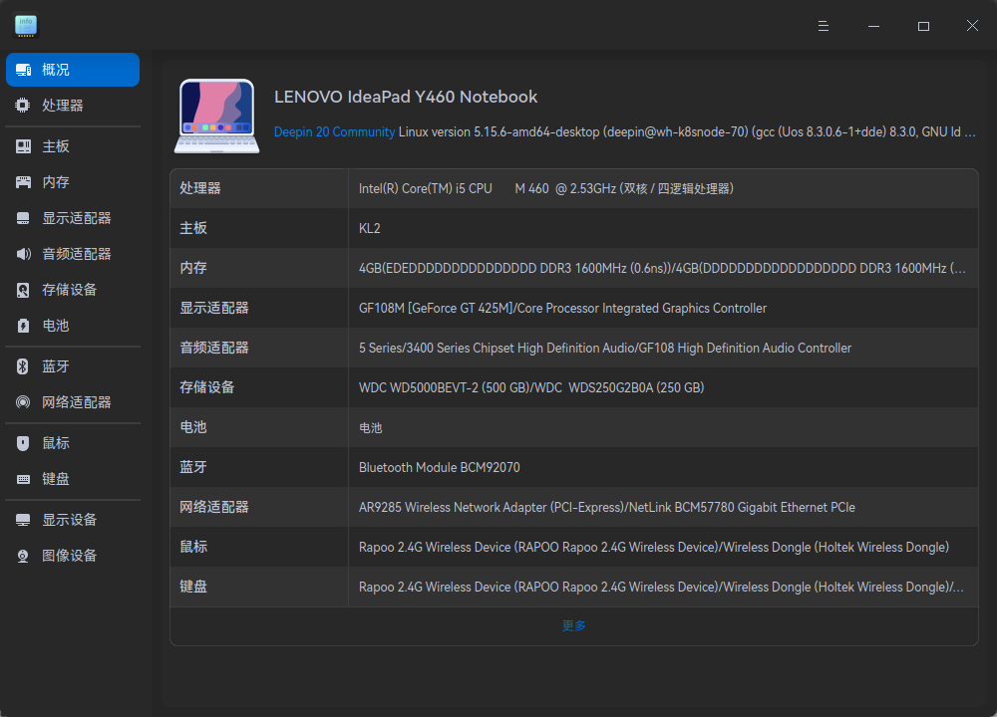Click the 音频适配器 label in overview table
The height and width of the screenshot is (717, 997).
(214, 348)
